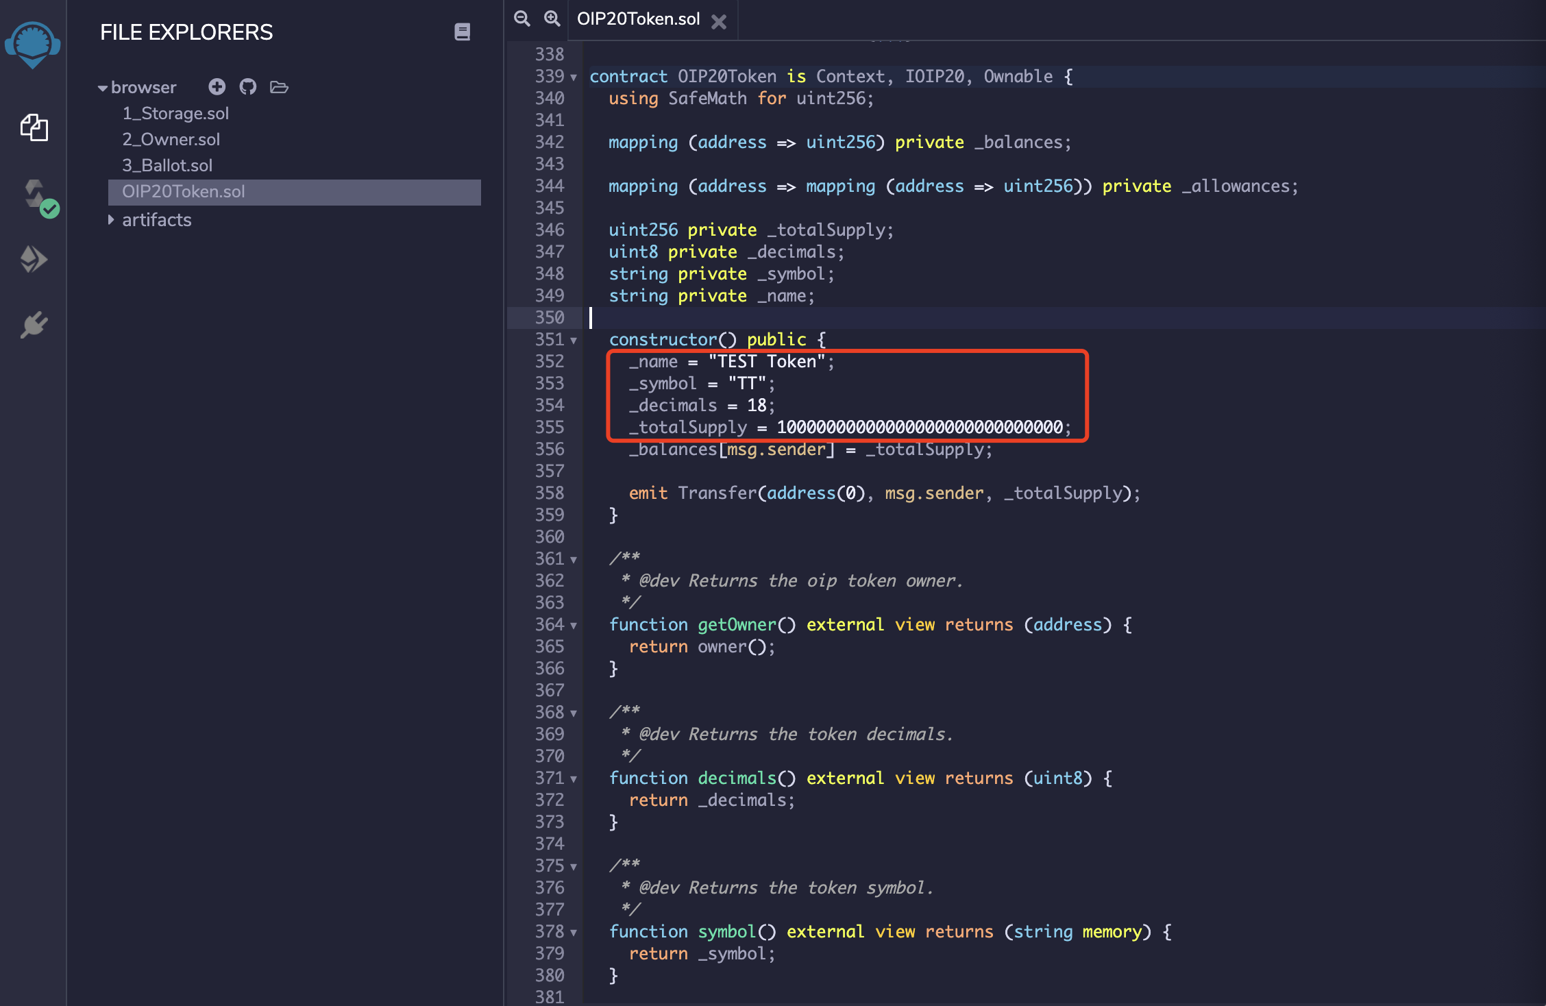Close the OIP20Token.sol tab

coord(718,22)
